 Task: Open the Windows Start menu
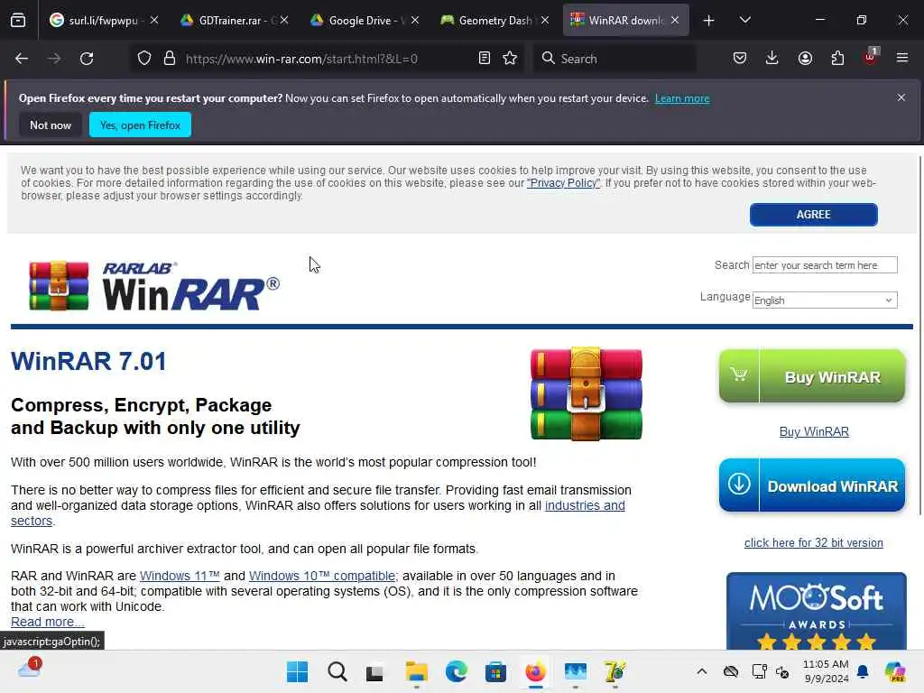pyautogui.click(x=297, y=671)
